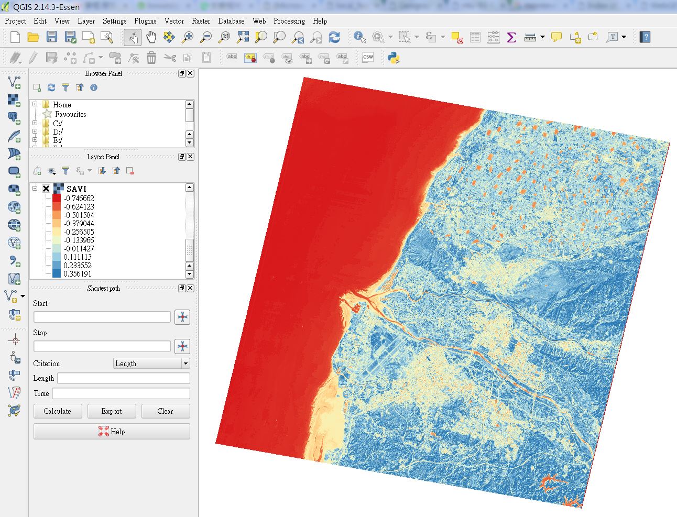
Task: Click the Export button
Action: (x=112, y=411)
